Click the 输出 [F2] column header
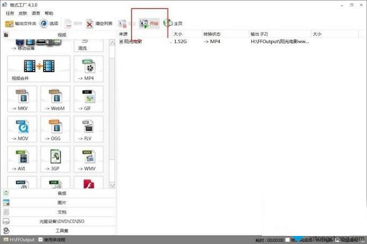 tap(280, 34)
